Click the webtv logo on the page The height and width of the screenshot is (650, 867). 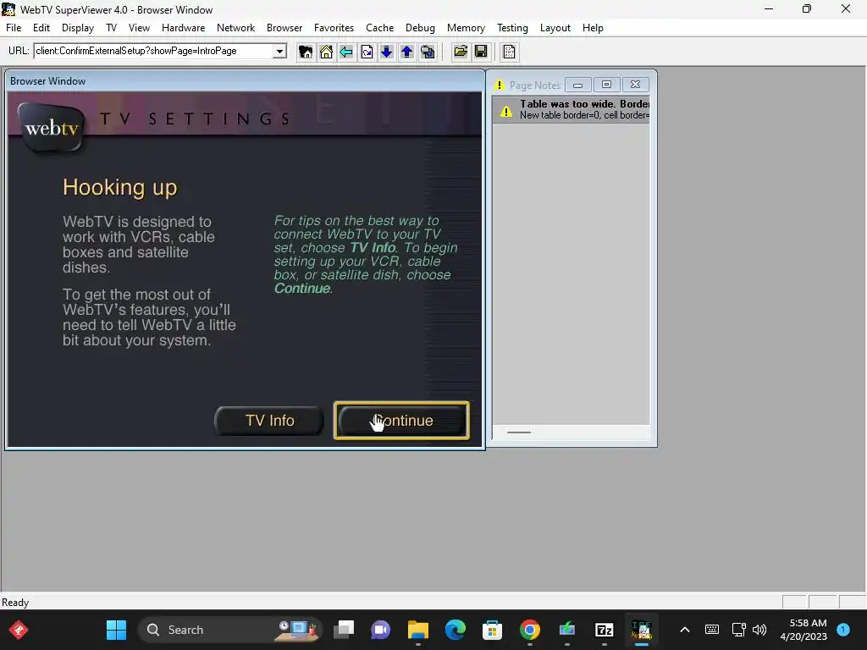(x=52, y=129)
